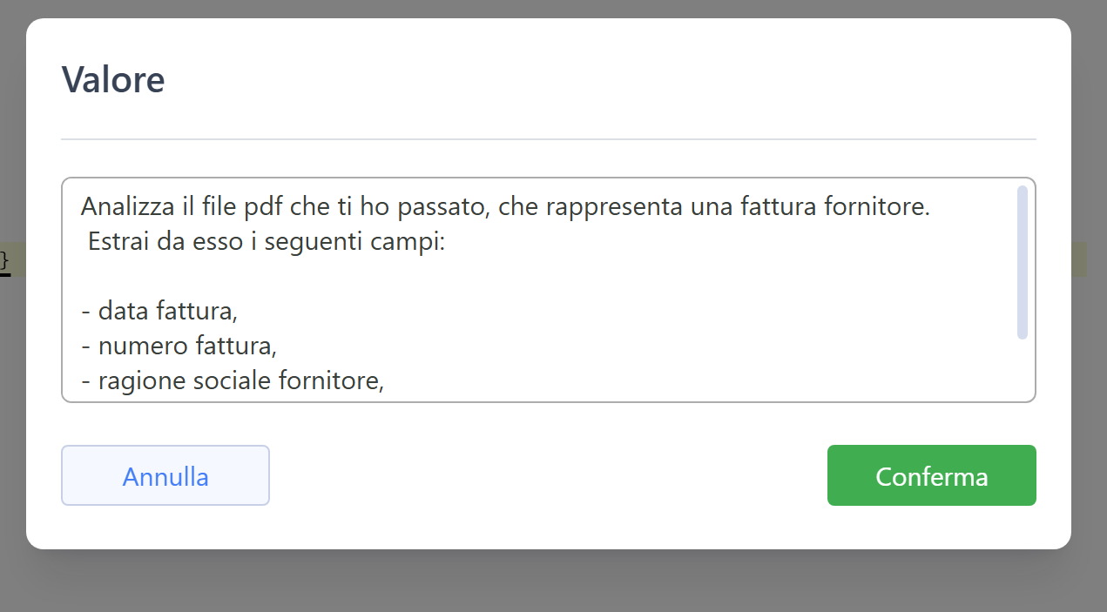Click the word 'Analizza' in the prompt text

[126, 207]
